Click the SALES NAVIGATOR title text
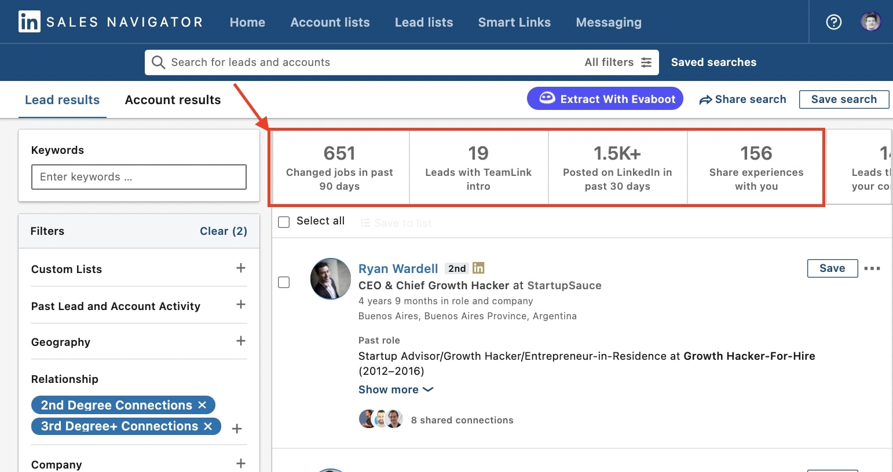 tap(125, 22)
